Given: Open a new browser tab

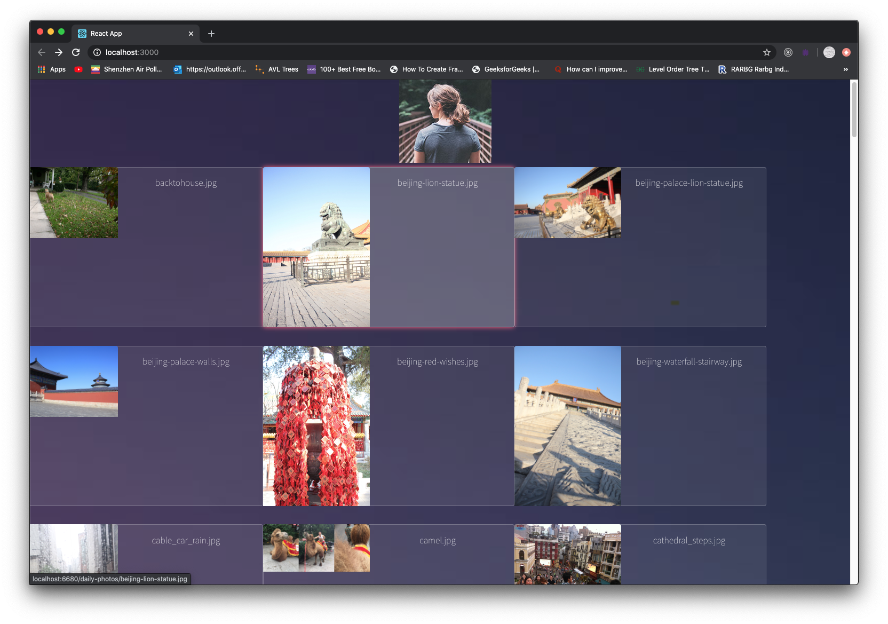Looking at the screenshot, I should (211, 34).
